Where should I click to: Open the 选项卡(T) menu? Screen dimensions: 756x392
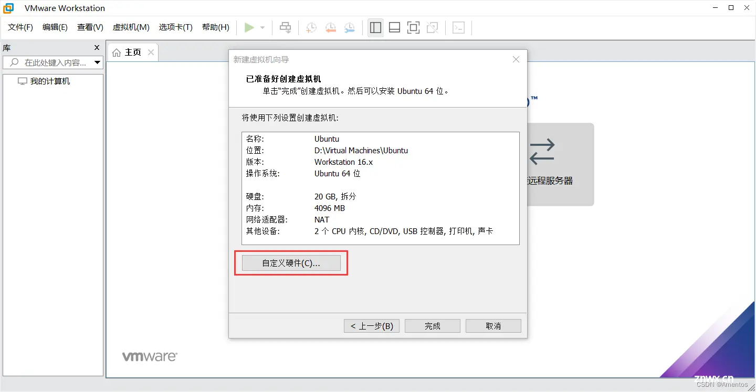(x=176, y=27)
